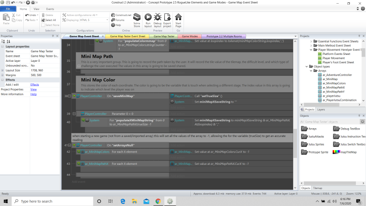Switch to the Layers panel tab
This screenshot has width=366, height=206.
(x=321, y=109)
